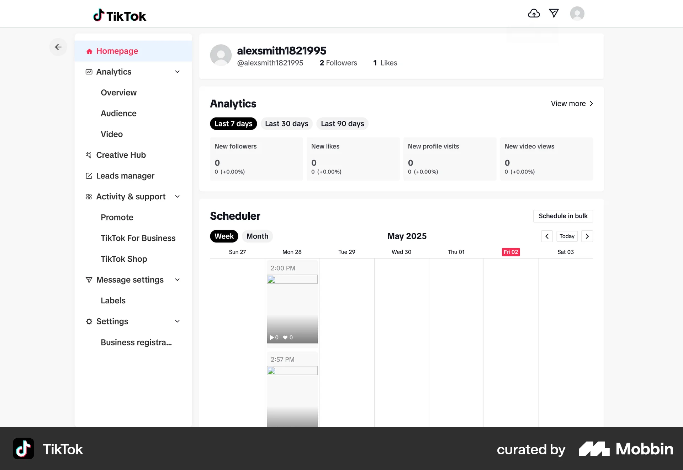Open the Audience analytics page
The width and height of the screenshot is (683, 470).
pyautogui.click(x=118, y=113)
